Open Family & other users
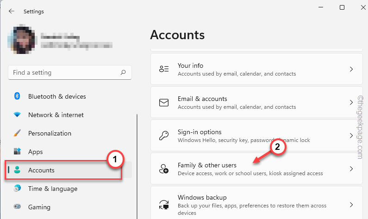This screenshot has width=368, height=219. coord(207,165)
